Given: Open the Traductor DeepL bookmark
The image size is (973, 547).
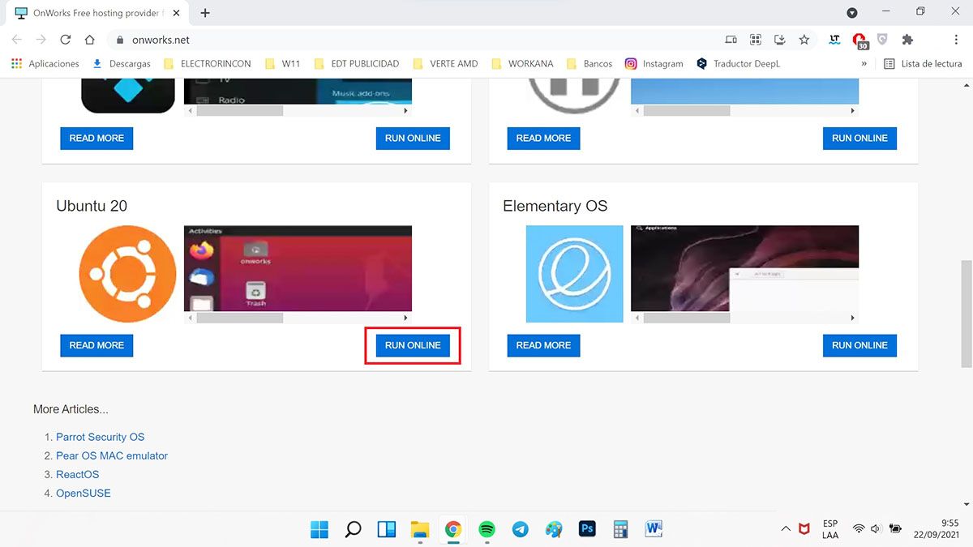Looking at the screenshot, I should pyautogui.click(x=736, y=63).
